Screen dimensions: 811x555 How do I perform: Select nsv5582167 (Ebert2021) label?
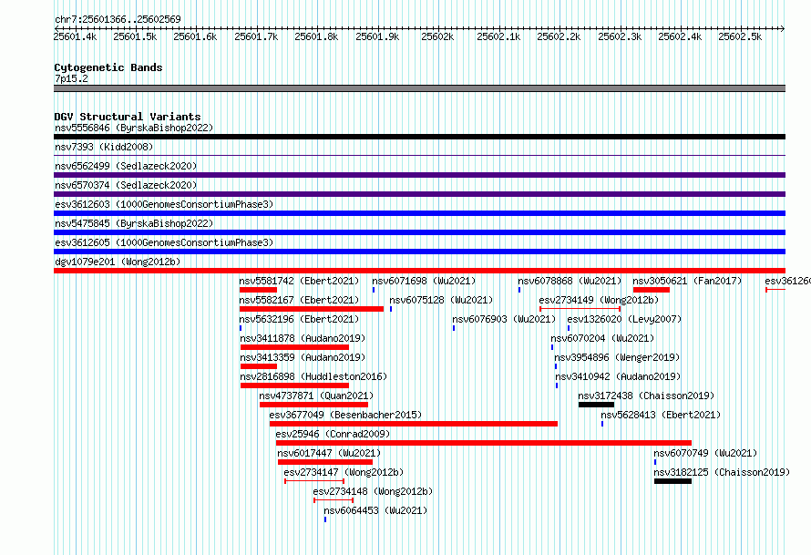299,300
